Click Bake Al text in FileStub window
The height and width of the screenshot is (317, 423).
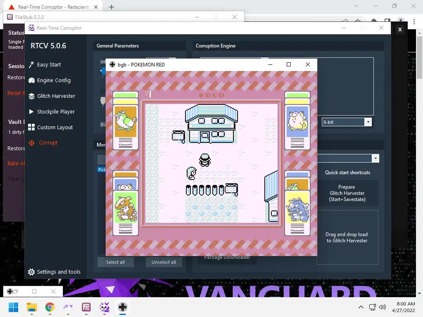[x=16, y=163]
